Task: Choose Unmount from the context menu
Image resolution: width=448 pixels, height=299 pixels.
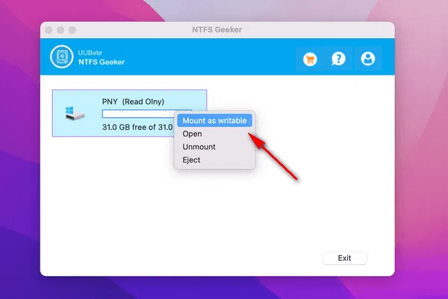Action: coord(199,147)
